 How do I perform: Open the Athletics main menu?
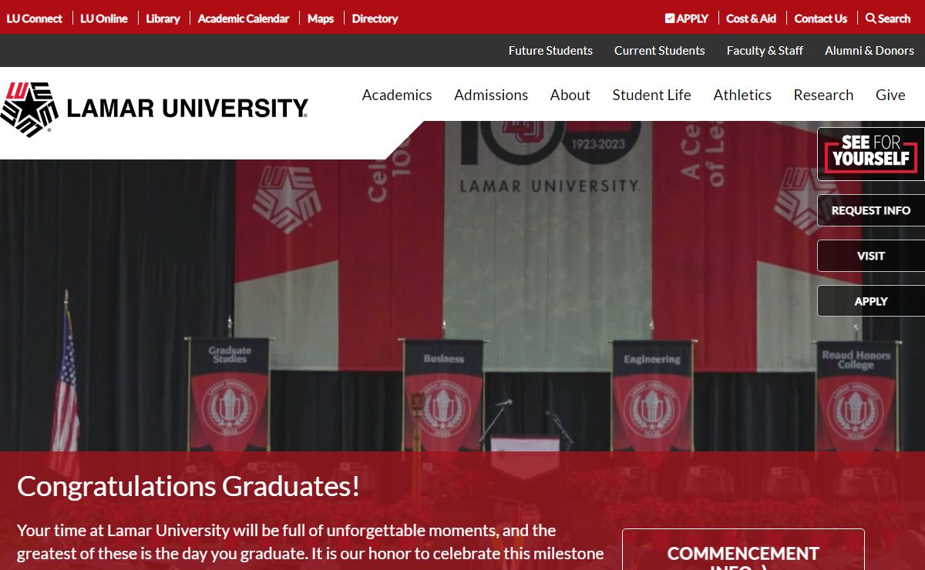742,95
